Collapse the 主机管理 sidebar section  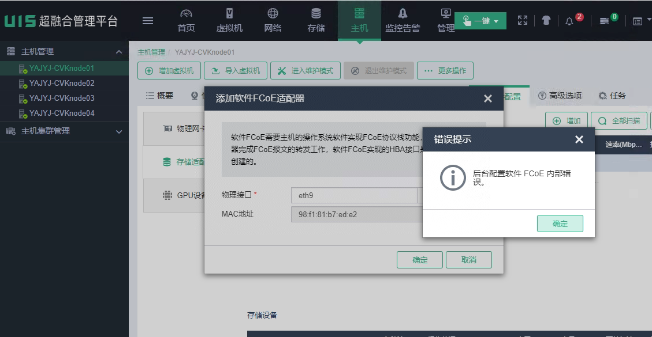[118, 52]
